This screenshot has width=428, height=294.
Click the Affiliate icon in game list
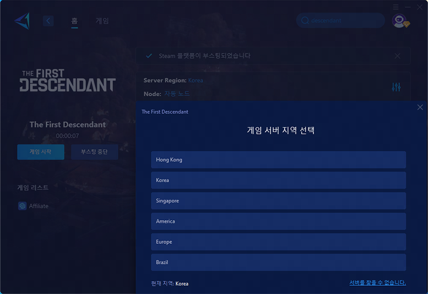click(x=22, y=206)
